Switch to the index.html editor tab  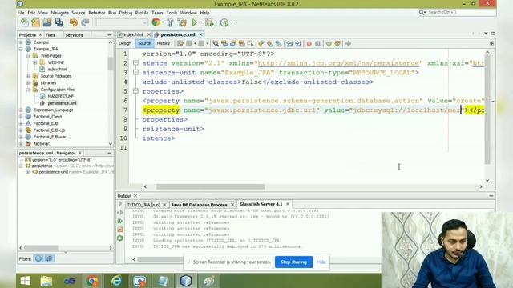(x=133, y=34)
